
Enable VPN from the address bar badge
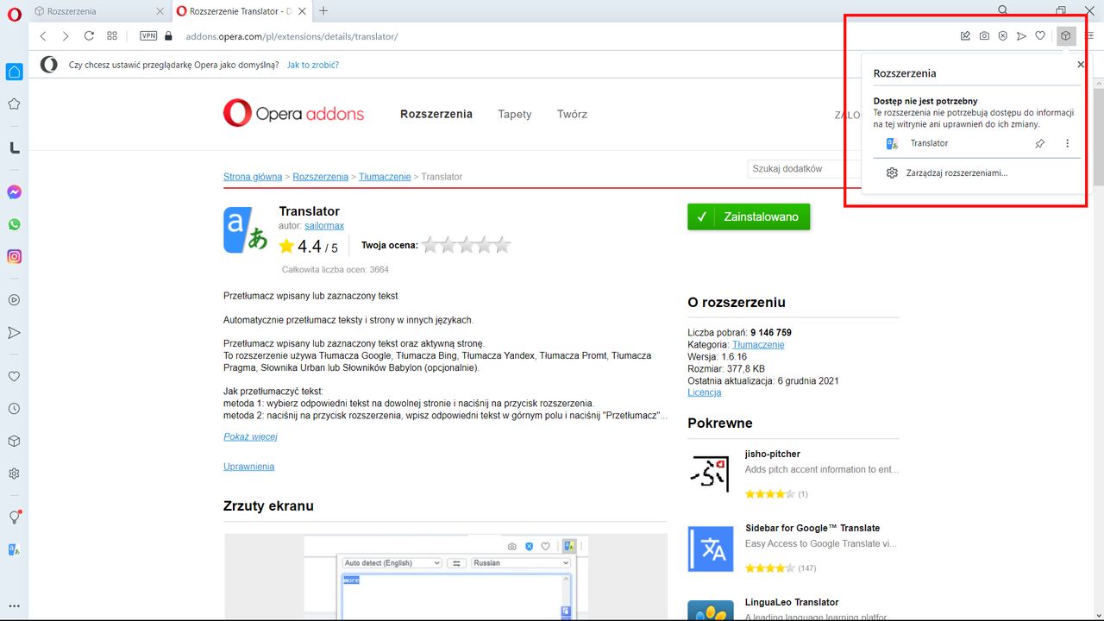(x=147, y=36)
